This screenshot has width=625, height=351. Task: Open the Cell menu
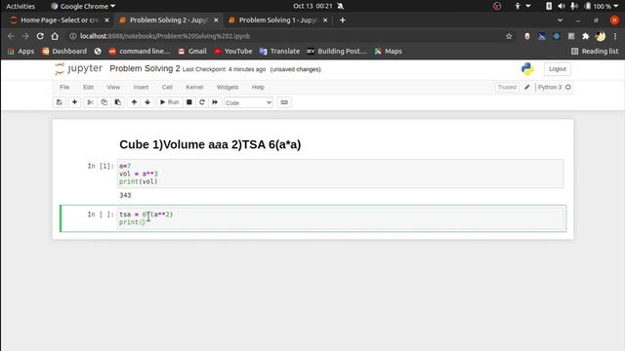pyautogui.click(x=167, y=87)
